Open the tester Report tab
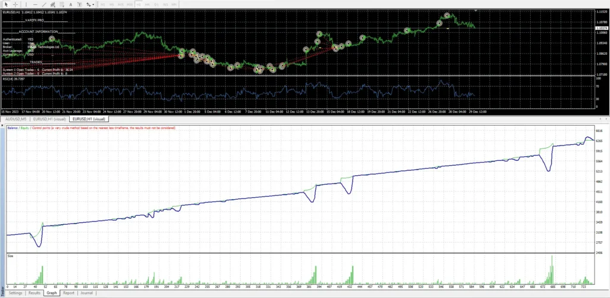The width and height of the screenshot is (610, 298). 69,293
